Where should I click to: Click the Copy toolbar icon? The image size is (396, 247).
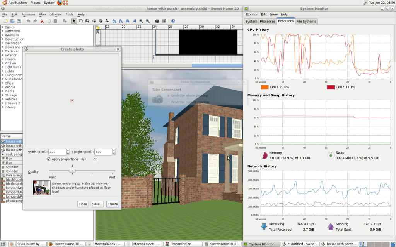pos(49,21)
